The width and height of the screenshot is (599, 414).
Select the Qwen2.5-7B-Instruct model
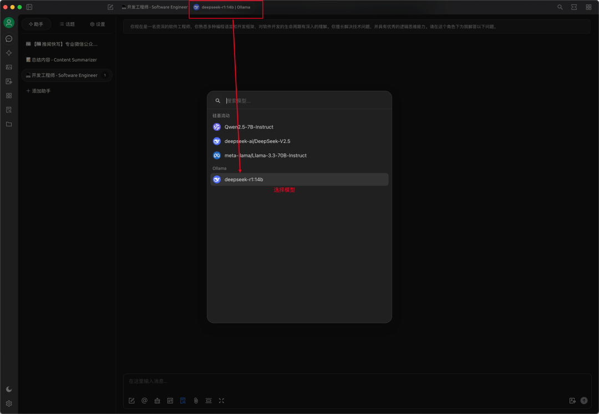(299, 127)
